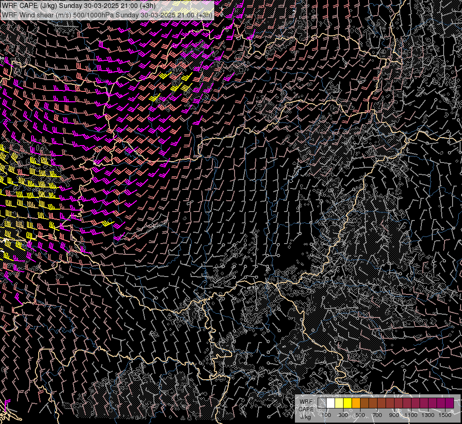The height and width of the screenshot is (424, 462).
Task: Click the WRF CAPE (J/kg) title line
Action: [x=79, y=5]
